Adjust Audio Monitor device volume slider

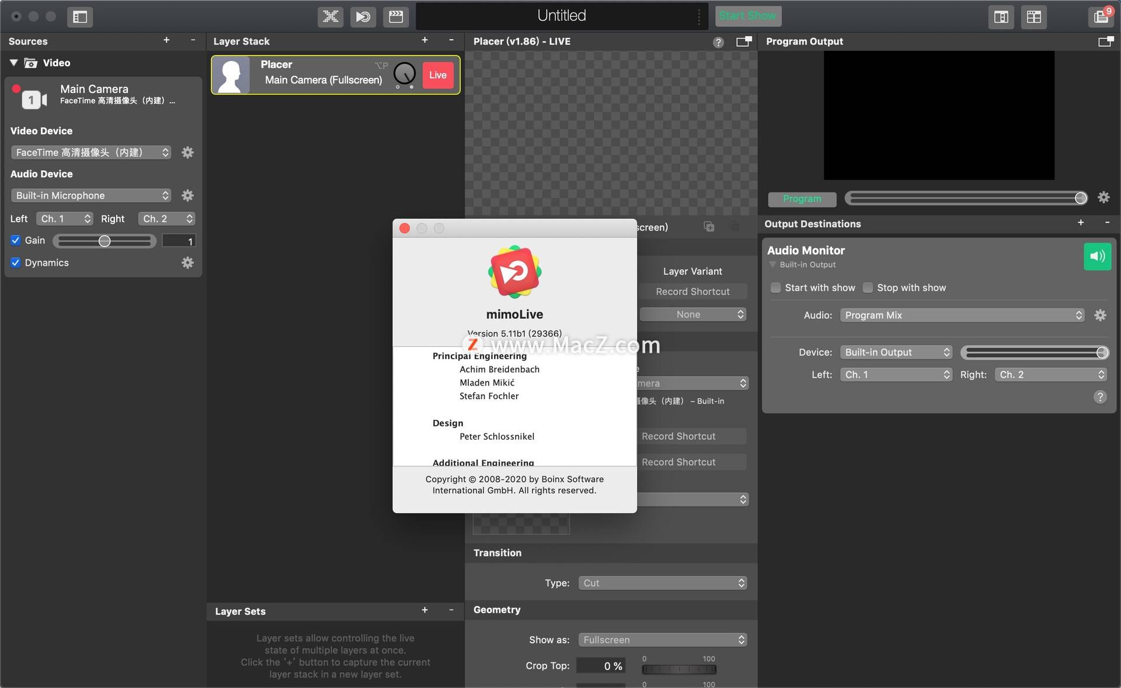(1034, 352)
